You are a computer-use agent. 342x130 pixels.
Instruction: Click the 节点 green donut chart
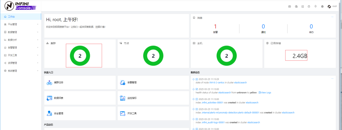[x=153, y=56]
